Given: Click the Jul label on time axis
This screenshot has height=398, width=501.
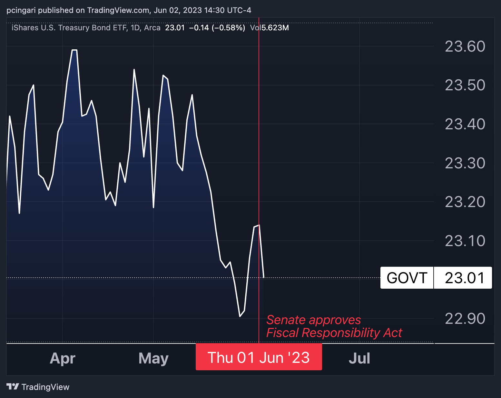Looking at the screenshot, I should pyautogui.click(x=359, y=358).
